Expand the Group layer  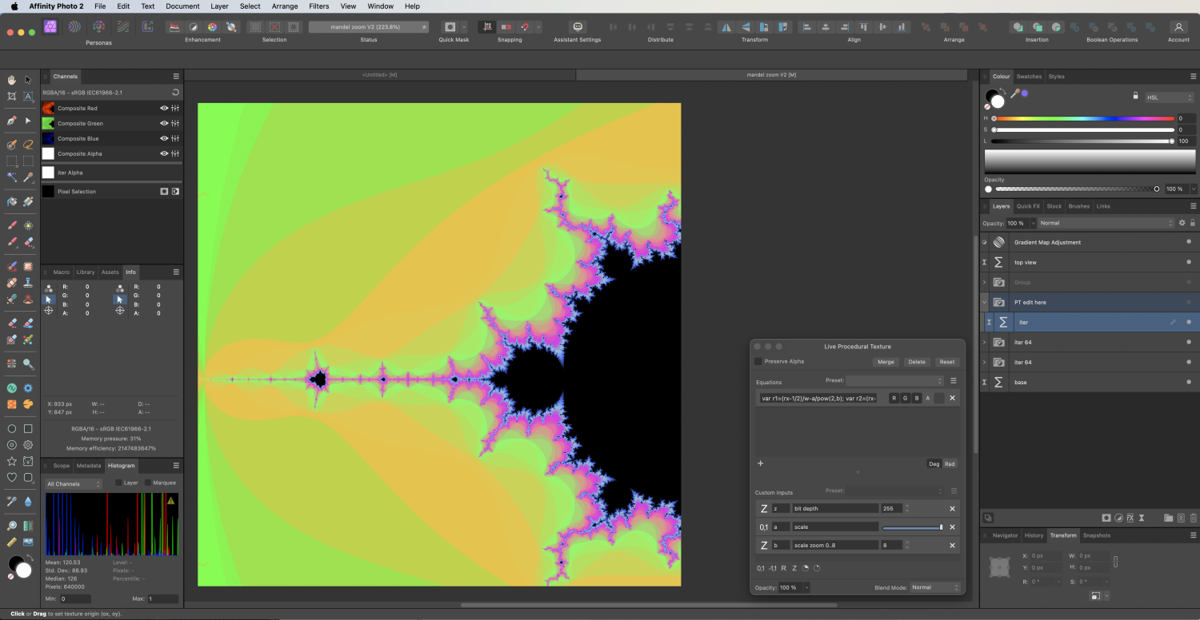coord(985,282)
